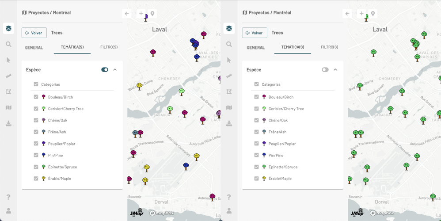Click the location pin icon on left map
The width and height of the screenshot is (441, 221).
[152, 14]
